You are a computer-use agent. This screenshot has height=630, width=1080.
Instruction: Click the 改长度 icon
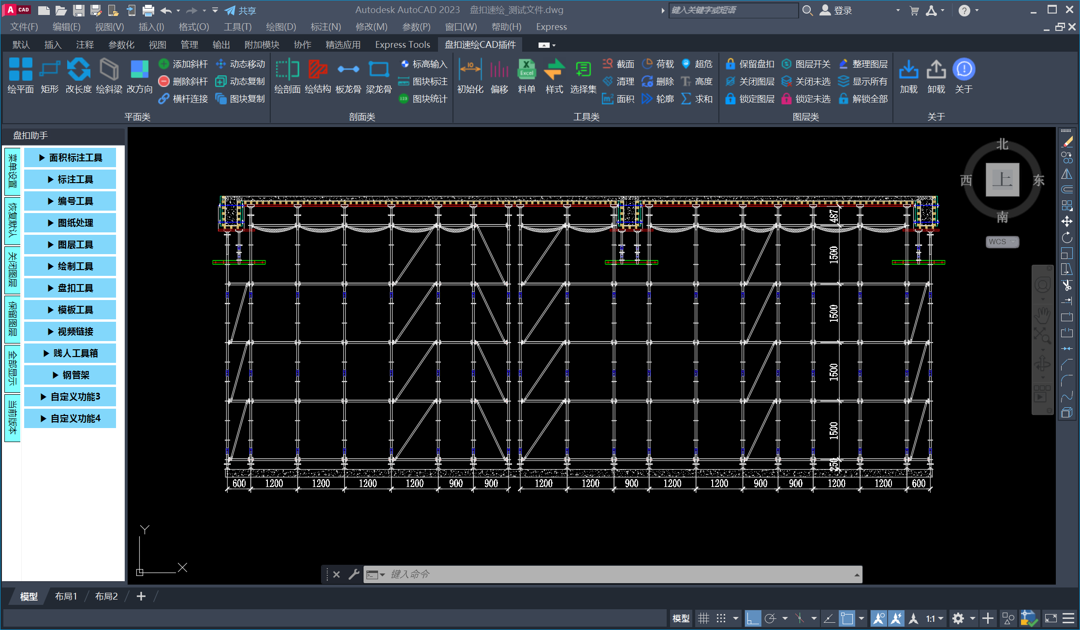[x=79, y=70]
